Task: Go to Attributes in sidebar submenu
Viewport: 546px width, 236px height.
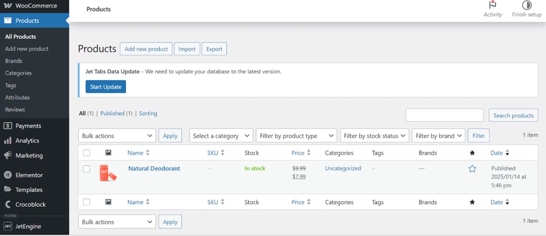Action: click(x=17, y=98)
